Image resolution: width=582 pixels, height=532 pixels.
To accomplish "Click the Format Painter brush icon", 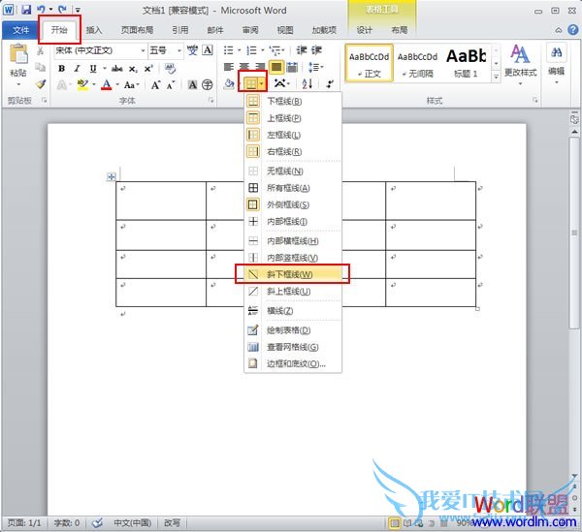I will [41, 84].
